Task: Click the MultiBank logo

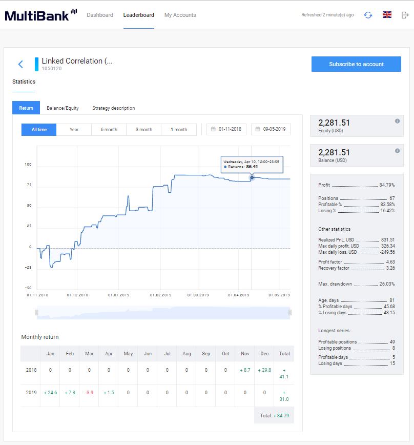Action: tap(40, 15)
